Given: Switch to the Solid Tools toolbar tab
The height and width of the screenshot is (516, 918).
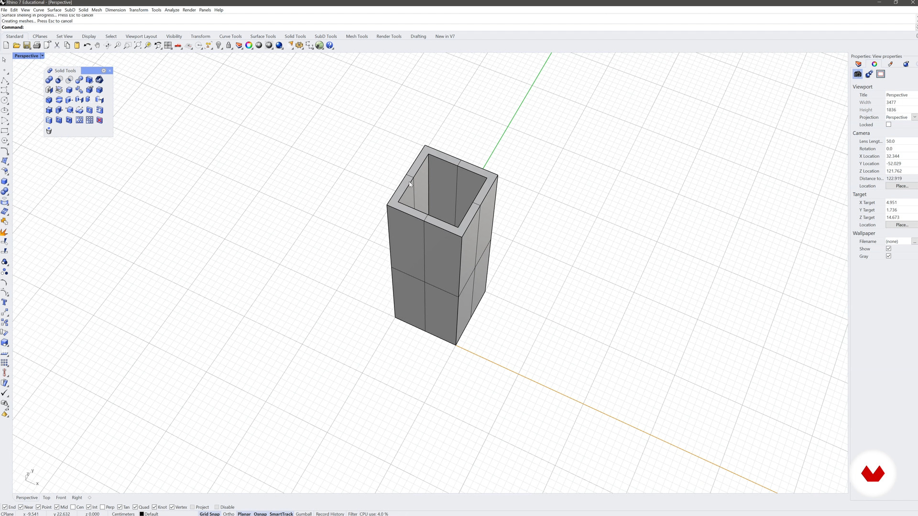Looking at the screenshot, I should point(295,36).
